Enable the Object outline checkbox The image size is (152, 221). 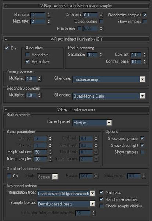click(101, 22)
